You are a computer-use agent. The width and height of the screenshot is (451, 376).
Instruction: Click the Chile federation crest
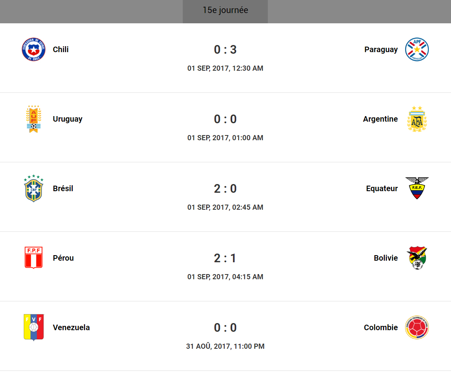pyautogui.click(x=34, y=49)
